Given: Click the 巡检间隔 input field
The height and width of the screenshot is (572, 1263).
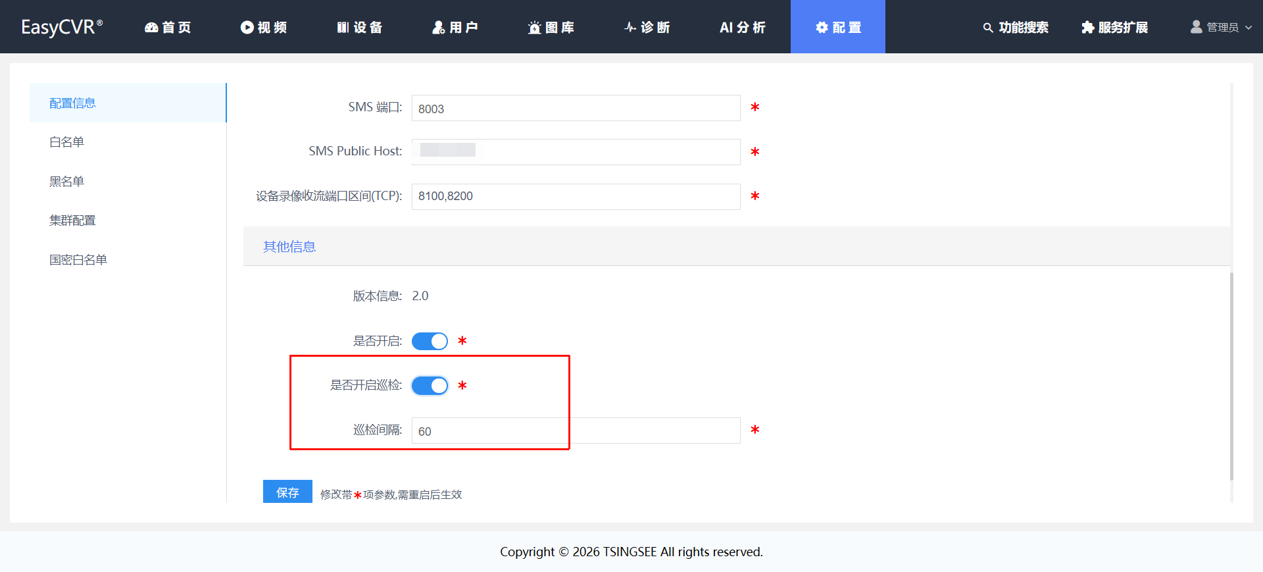Looking at the screenshot, I should tap(576, 430).
